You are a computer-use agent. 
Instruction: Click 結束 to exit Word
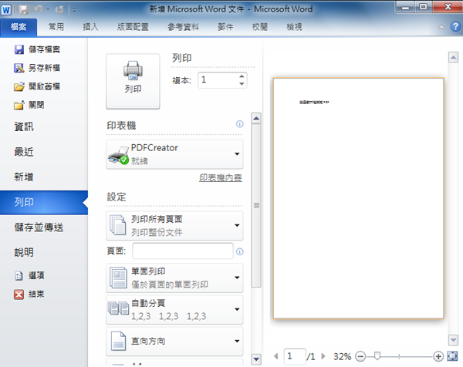click(29, 294)
